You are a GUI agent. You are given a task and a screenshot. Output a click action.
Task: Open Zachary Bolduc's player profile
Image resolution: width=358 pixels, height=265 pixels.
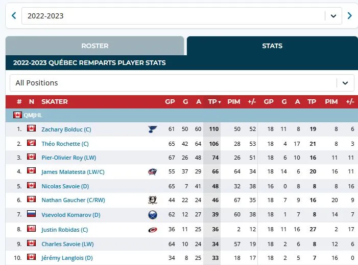click(x=66, y=130)
